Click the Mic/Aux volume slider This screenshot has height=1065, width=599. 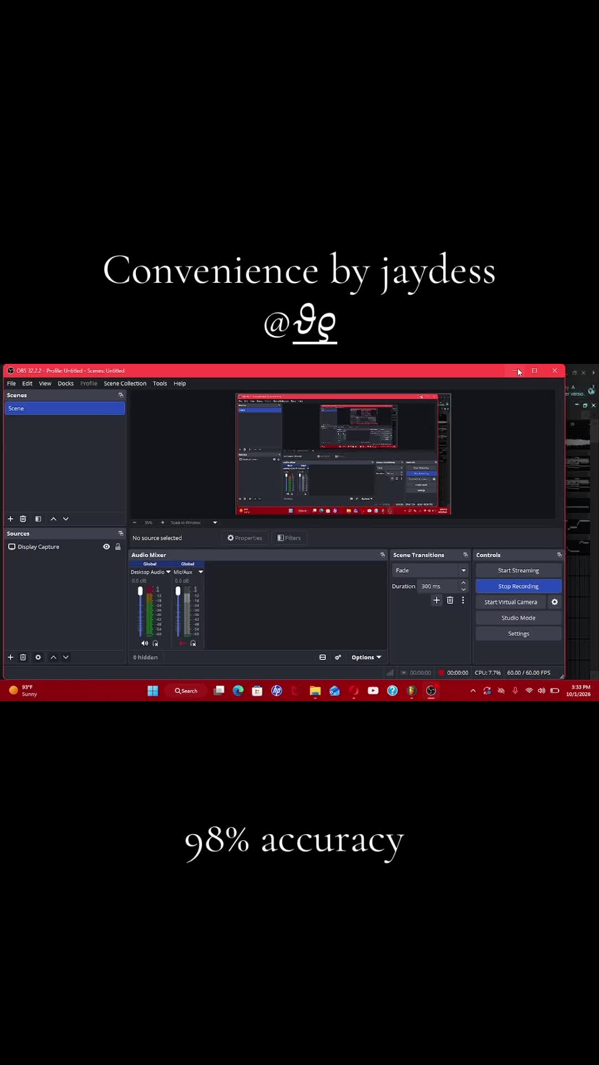pos(178,611)
